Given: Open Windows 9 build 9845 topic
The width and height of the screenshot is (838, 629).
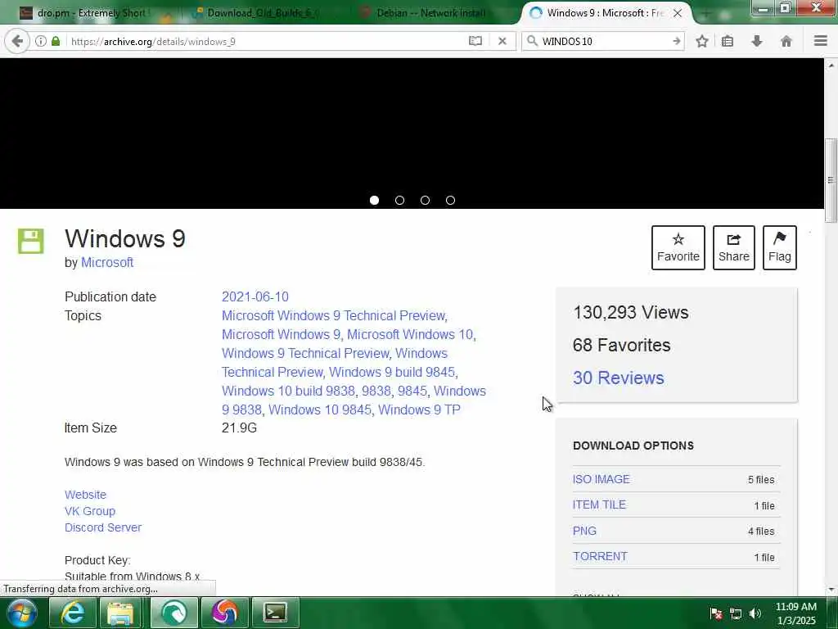Looking at the screenshot, I should 392,372.
